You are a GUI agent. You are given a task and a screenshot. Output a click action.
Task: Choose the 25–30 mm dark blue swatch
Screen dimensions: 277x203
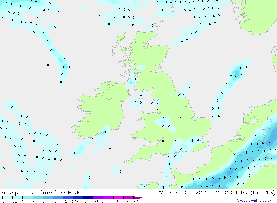pos(88,197)
